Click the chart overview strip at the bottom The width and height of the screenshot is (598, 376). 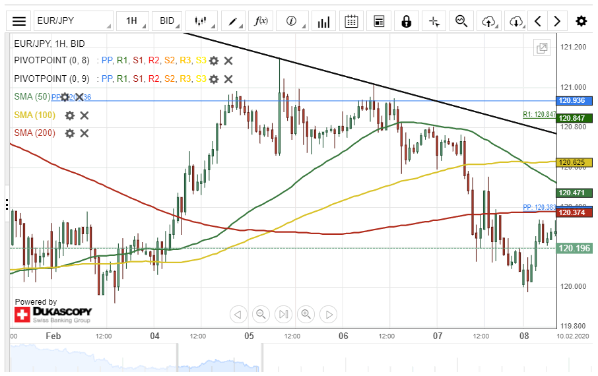[297, 360]
